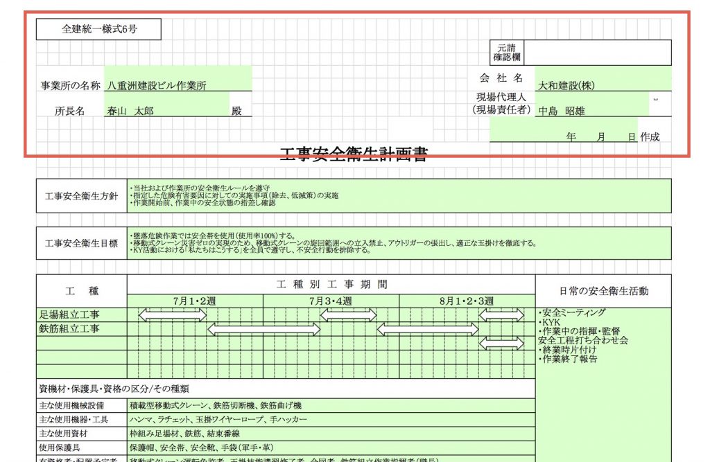The height and width of the screenshot is (462, 710).
Task: Click the 工事安全衛生目標 row header
Action: pos(82,243)
